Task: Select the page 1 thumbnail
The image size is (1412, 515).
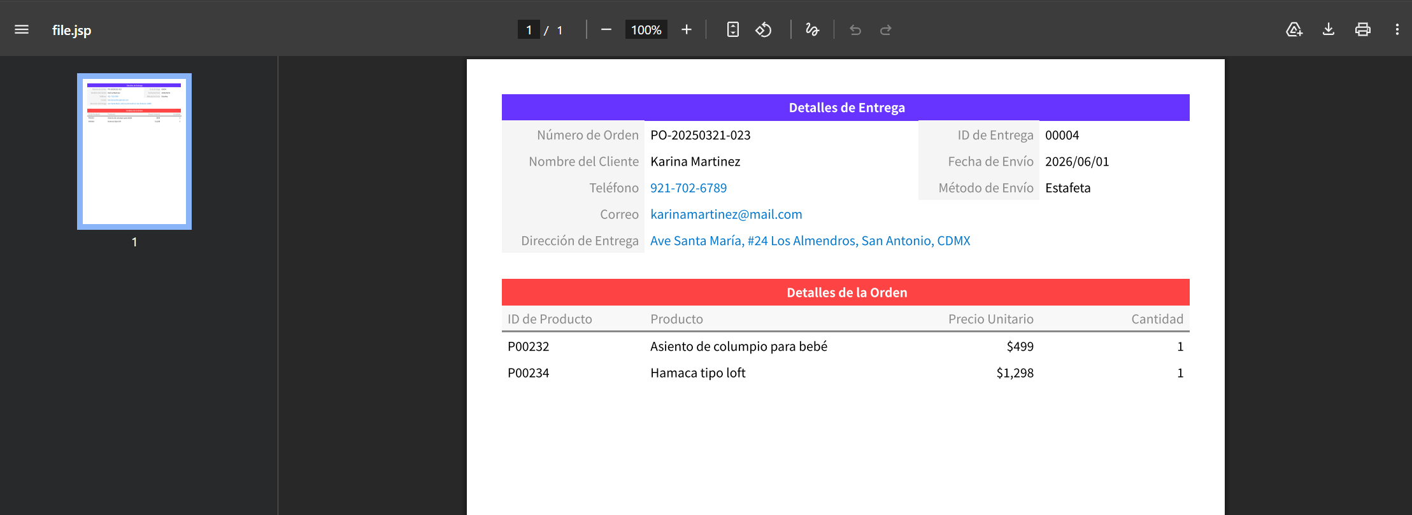Action: click(x=134, y=152)
